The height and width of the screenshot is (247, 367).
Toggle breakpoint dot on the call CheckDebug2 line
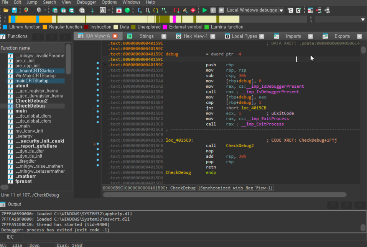tap(98, 144)
